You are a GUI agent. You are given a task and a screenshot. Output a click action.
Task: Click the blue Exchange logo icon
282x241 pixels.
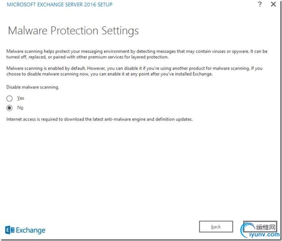coord(10,230)
